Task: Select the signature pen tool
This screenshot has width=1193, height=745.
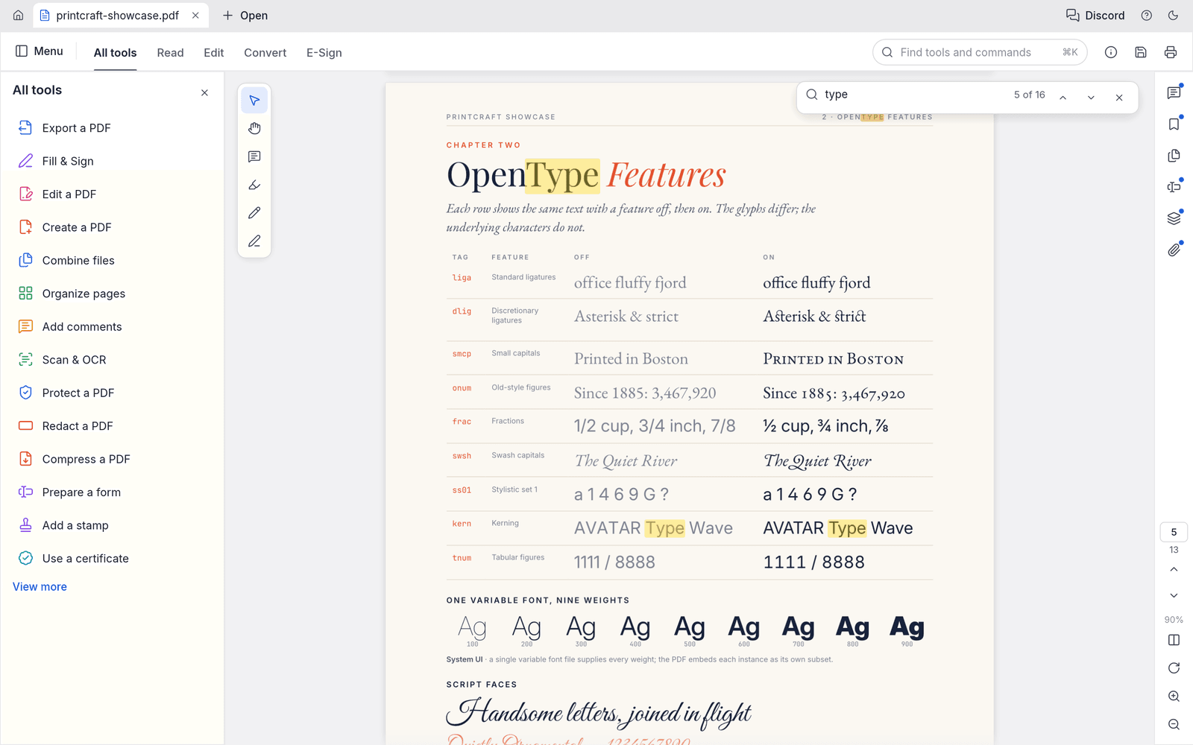Action: [x=254, y=241]
